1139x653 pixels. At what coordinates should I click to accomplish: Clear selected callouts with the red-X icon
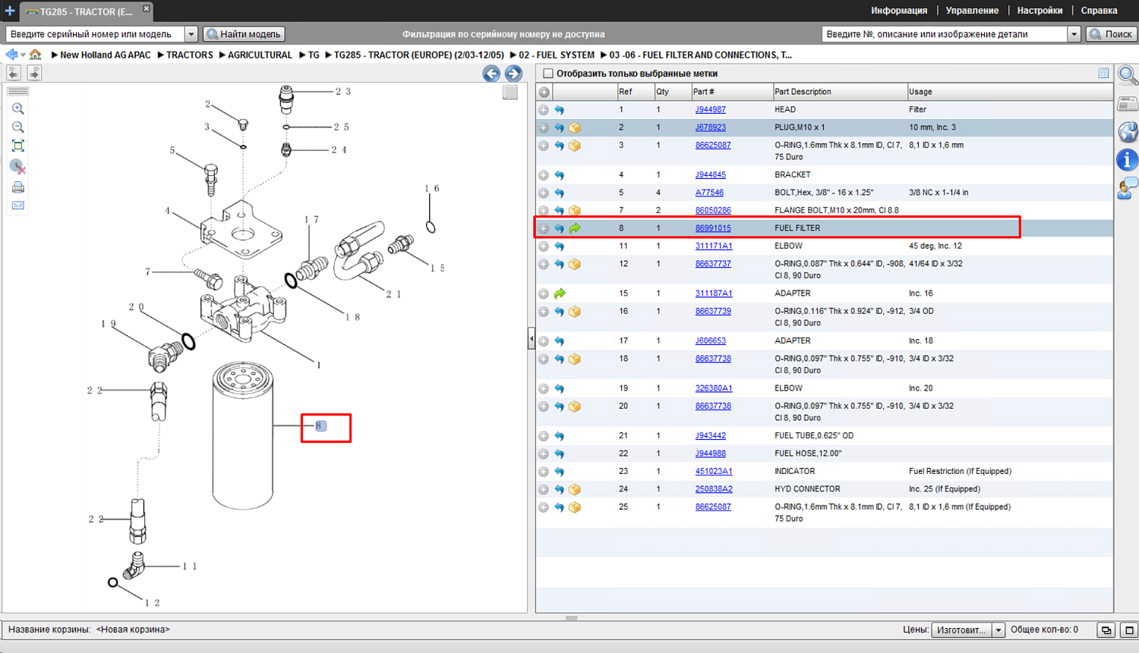pyautogui.click(x=18, y=166)
